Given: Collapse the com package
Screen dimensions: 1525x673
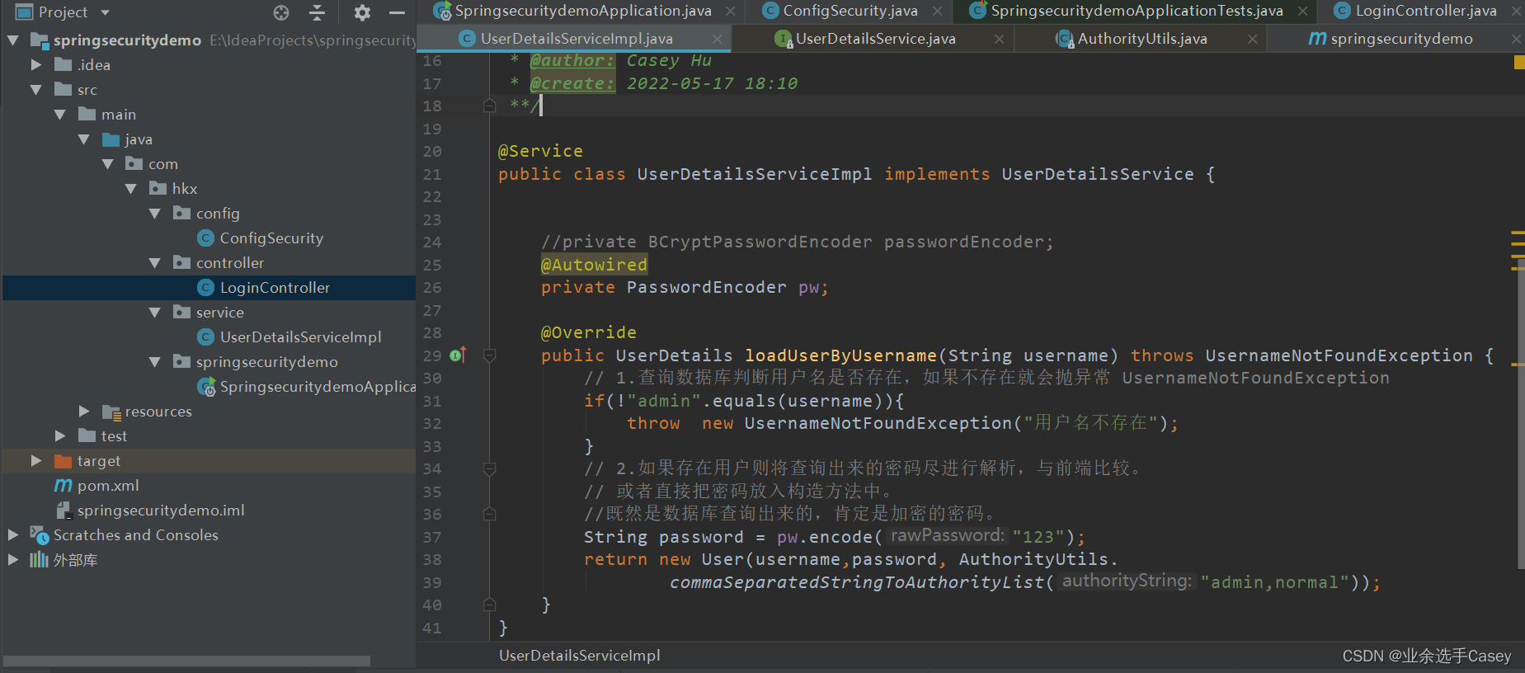Looking at the screenshot, I should [x=108, y=163].
